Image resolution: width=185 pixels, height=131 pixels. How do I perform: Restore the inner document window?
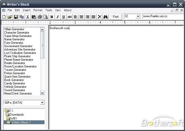(177, 10)
